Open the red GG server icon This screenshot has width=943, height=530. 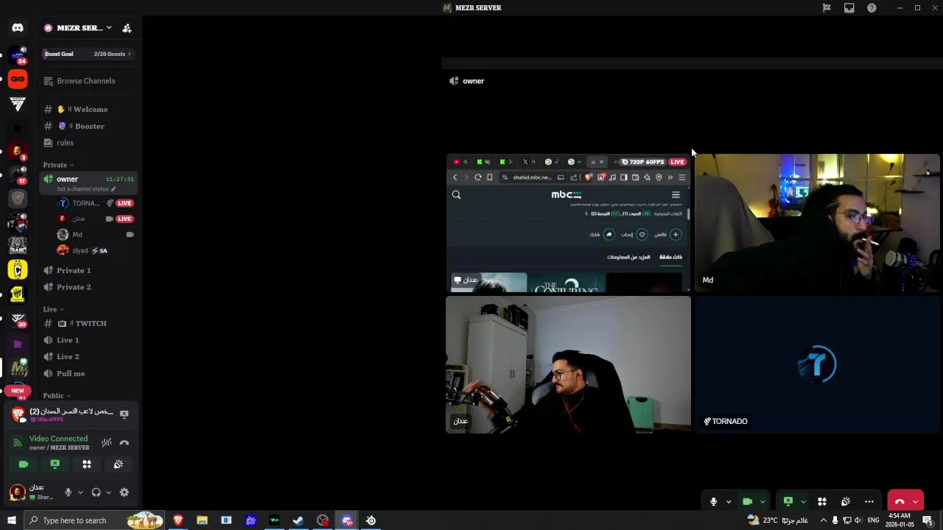tap(18, 79)
